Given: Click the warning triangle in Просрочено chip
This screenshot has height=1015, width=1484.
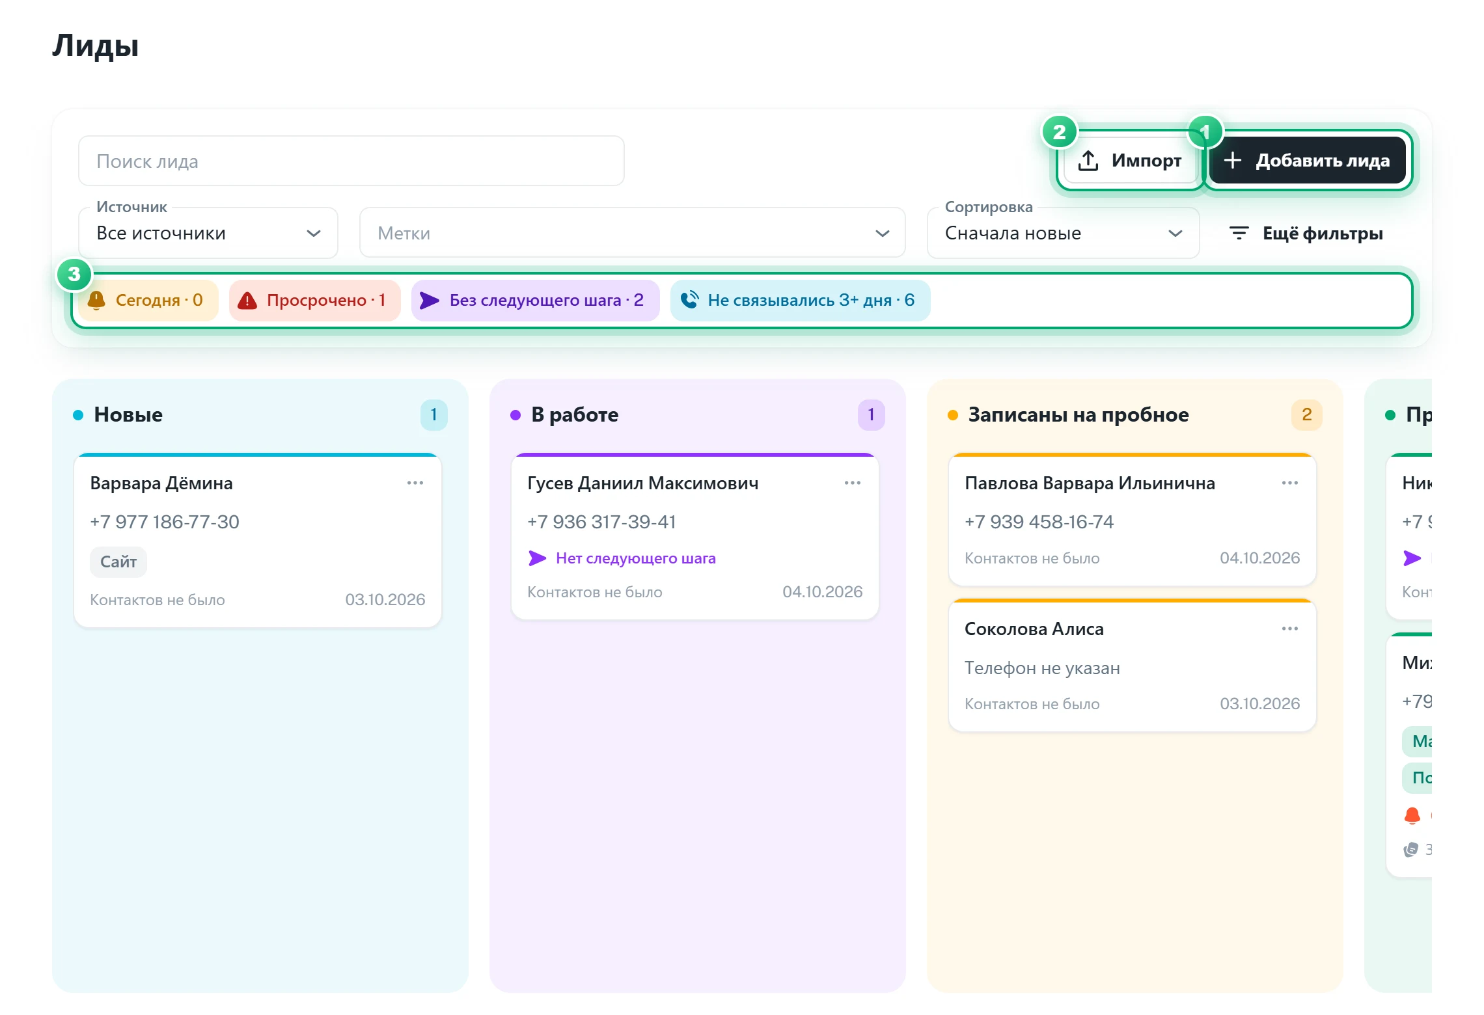Looking at the screenshot, I should [247, 300].
